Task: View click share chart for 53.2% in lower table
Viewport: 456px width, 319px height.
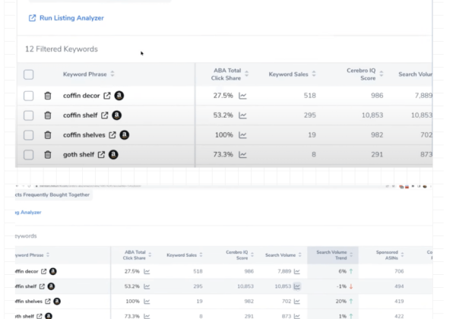Action: coord(147,286)
